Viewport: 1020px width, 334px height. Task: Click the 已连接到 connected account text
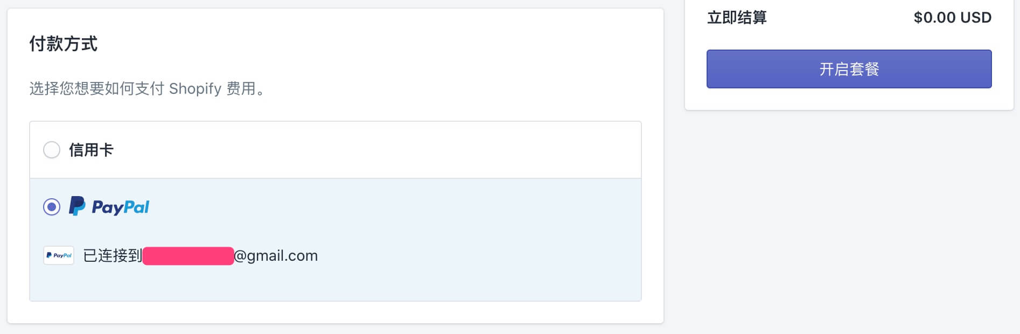pyautogui.click(x=113, y=255)
